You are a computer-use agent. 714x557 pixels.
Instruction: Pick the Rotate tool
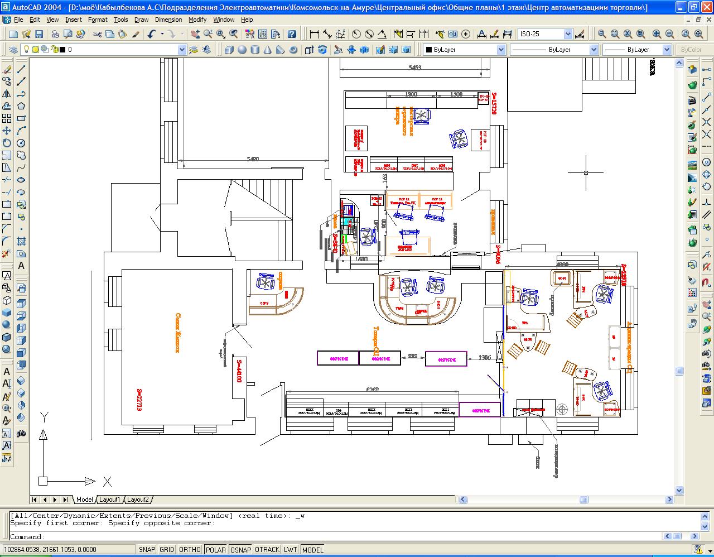pos(7,143)
